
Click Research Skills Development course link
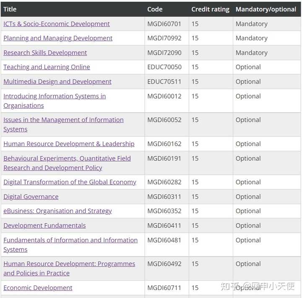(45, 53)
